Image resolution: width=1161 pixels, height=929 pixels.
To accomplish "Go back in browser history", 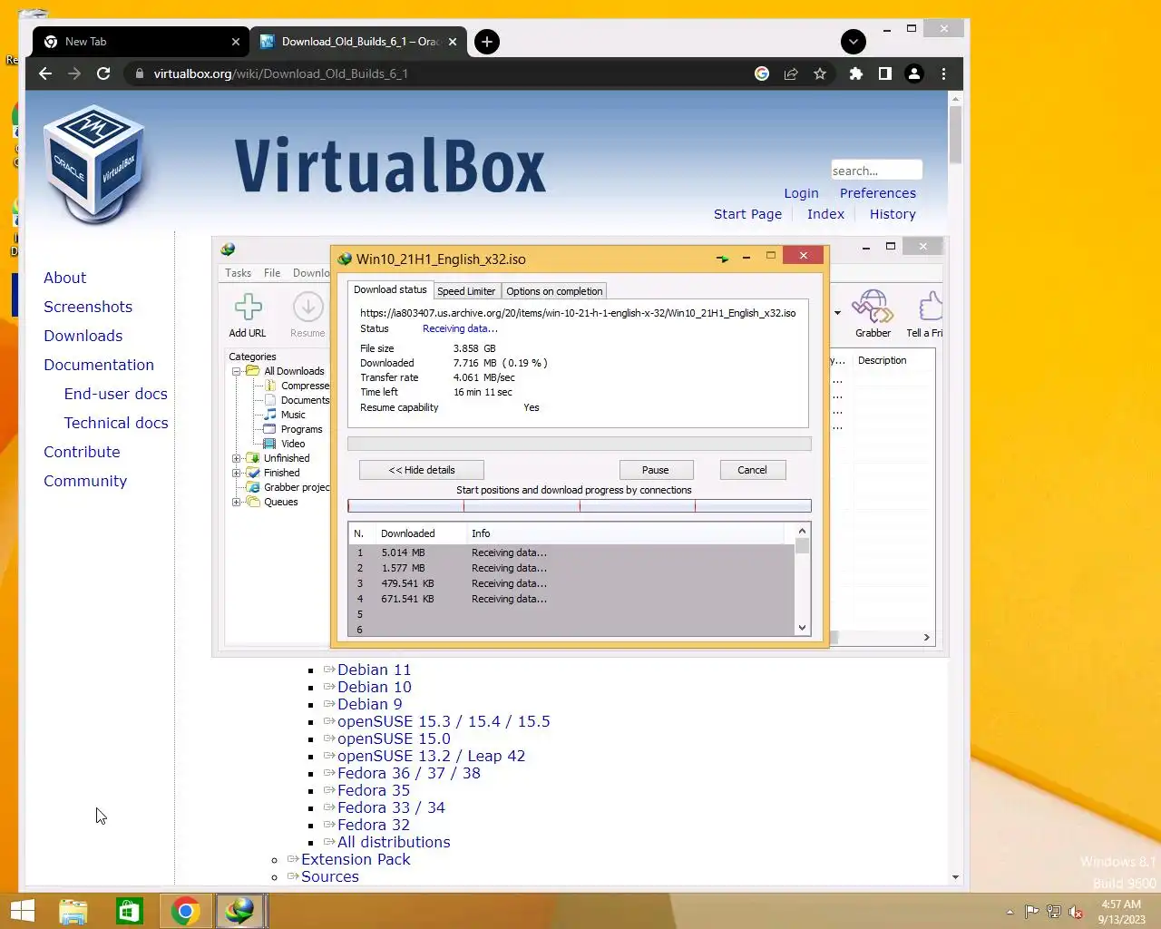I will [x=45, y=73].
